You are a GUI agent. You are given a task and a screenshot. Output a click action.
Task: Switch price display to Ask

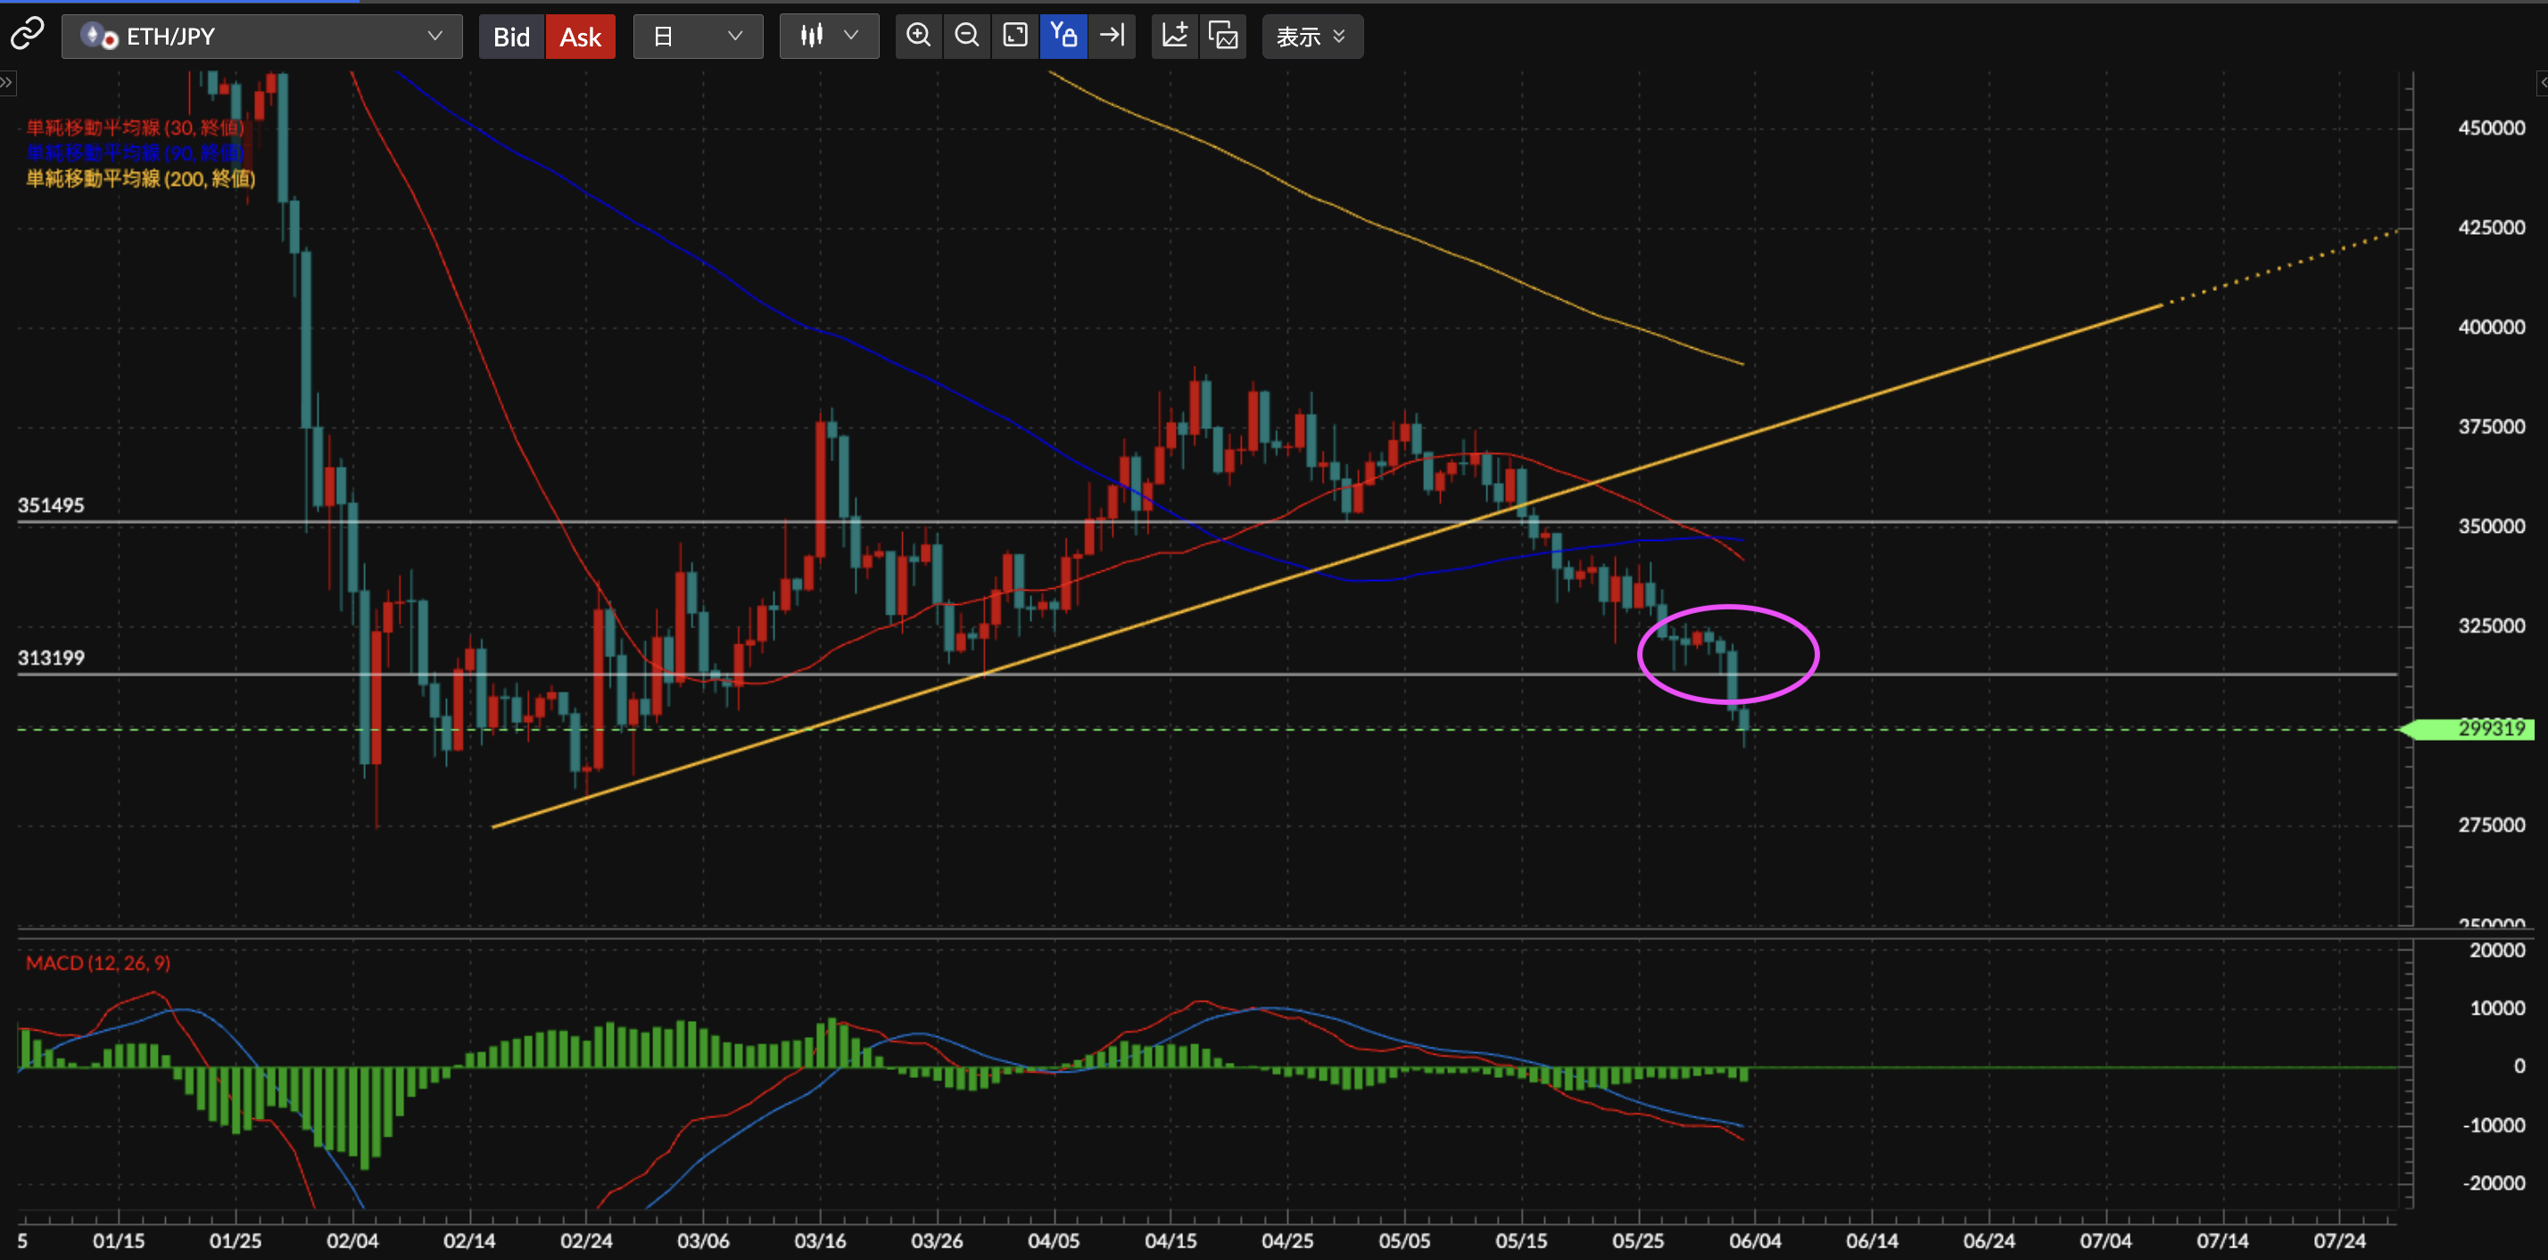(x=581, y=37)
